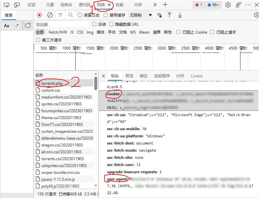This screenshot has height=198, width=259.
Task: Check the 第三方请求 checkbox
Action: tap(38, 40)
